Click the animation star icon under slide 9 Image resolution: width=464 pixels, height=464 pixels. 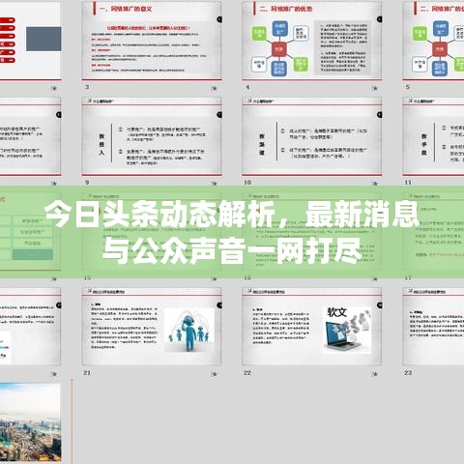coord(214,184)
